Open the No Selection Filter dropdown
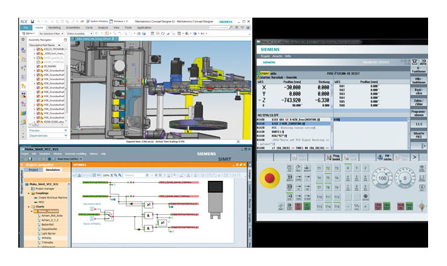Screen dimensions: 447x266 coord(51,33)
